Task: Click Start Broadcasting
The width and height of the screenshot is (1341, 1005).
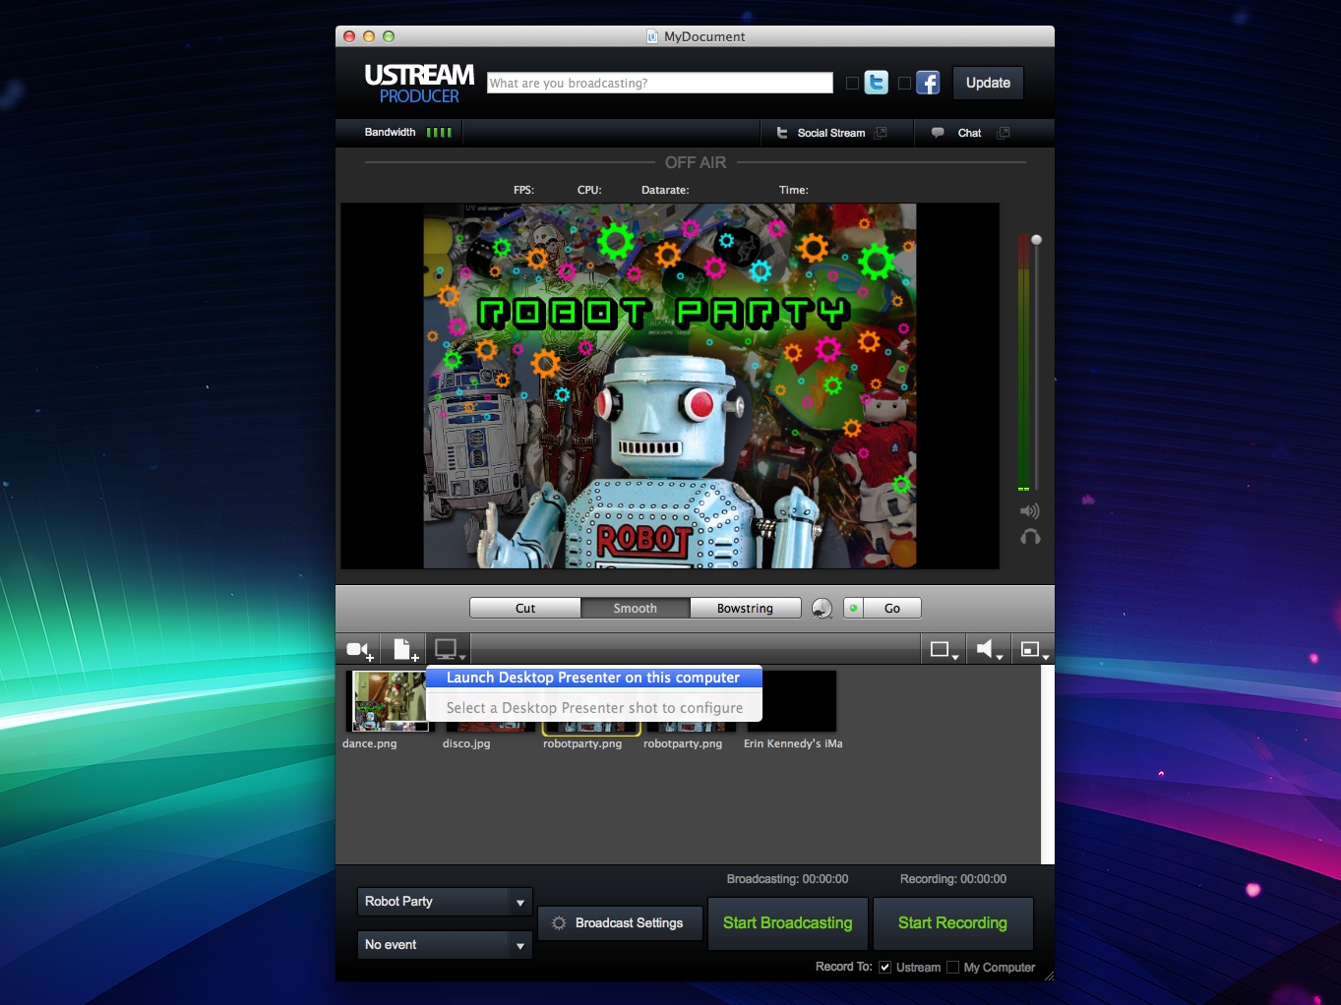Action: click(788, 923)
